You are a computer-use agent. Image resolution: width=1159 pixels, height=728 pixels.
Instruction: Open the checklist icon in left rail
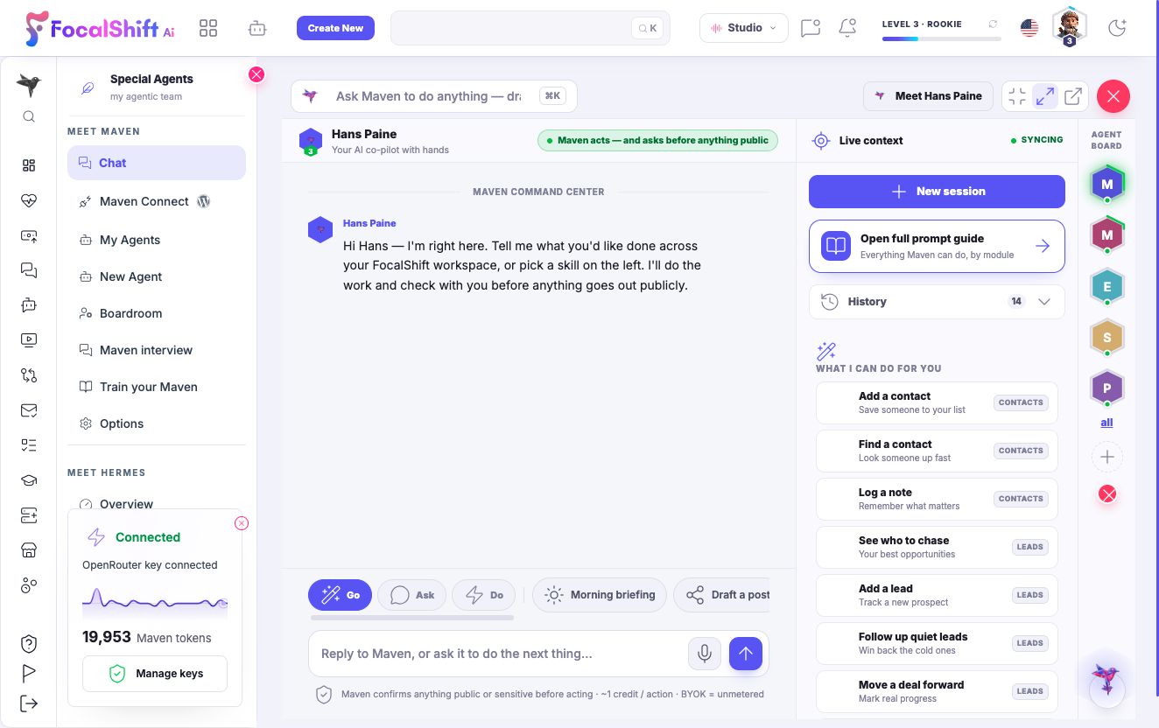pos(29,445)
